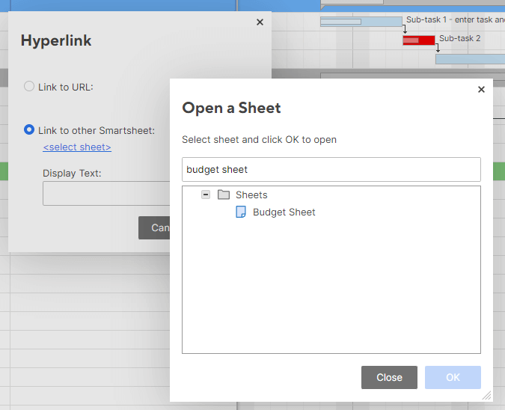Collapse the Sheets folder tree node
The image size is (505, 410).
coord(206,195)
